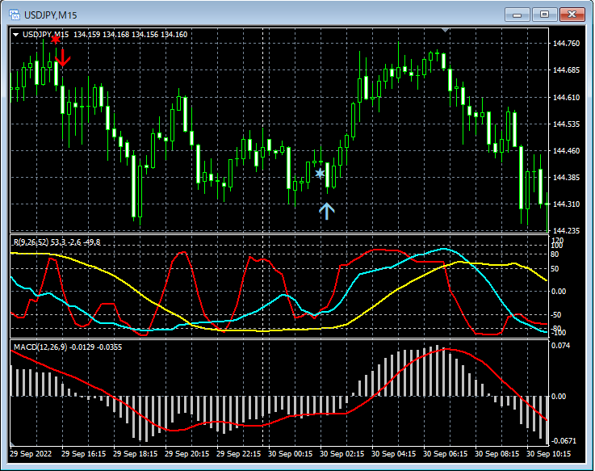Click the chart window icon in title bar
This screenshot has width=595, height=471.
coord(14,15)
